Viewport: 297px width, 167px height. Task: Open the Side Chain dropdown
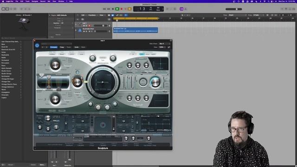164,44
